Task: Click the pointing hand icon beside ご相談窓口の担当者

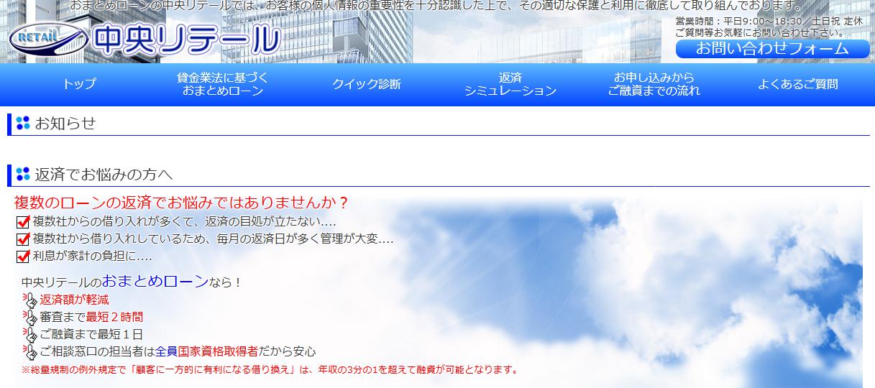Action: [30, 352]
